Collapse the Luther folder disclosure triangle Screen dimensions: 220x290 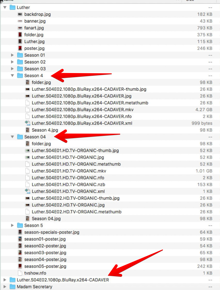(x=5, y=8)
